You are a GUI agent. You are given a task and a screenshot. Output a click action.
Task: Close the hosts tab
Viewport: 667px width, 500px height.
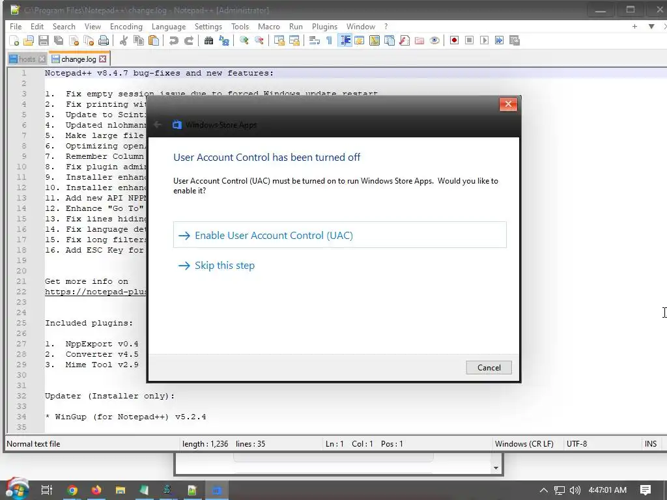coord(42,59)
